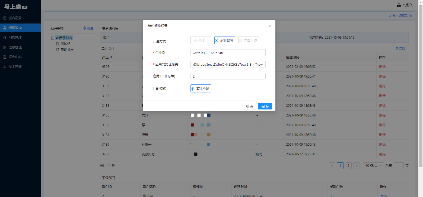Click the 跳至 page number input
Viewport: 423px width, 197px height.
[399, 166]
